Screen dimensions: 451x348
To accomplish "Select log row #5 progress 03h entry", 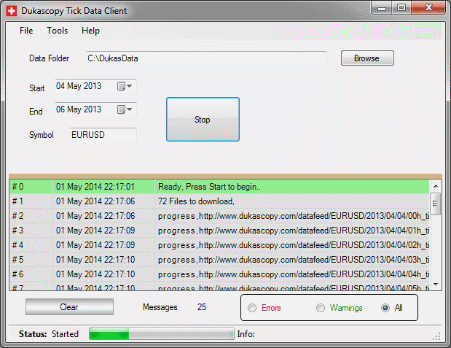I will click(x=219, y=260).
